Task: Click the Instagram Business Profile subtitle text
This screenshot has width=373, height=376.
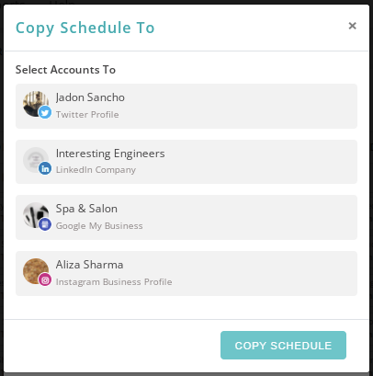Action: pos(114,282)
